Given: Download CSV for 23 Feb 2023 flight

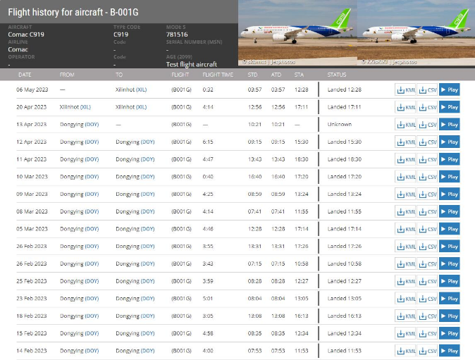Looking at the screenshot, I should (x=427, y=299).
